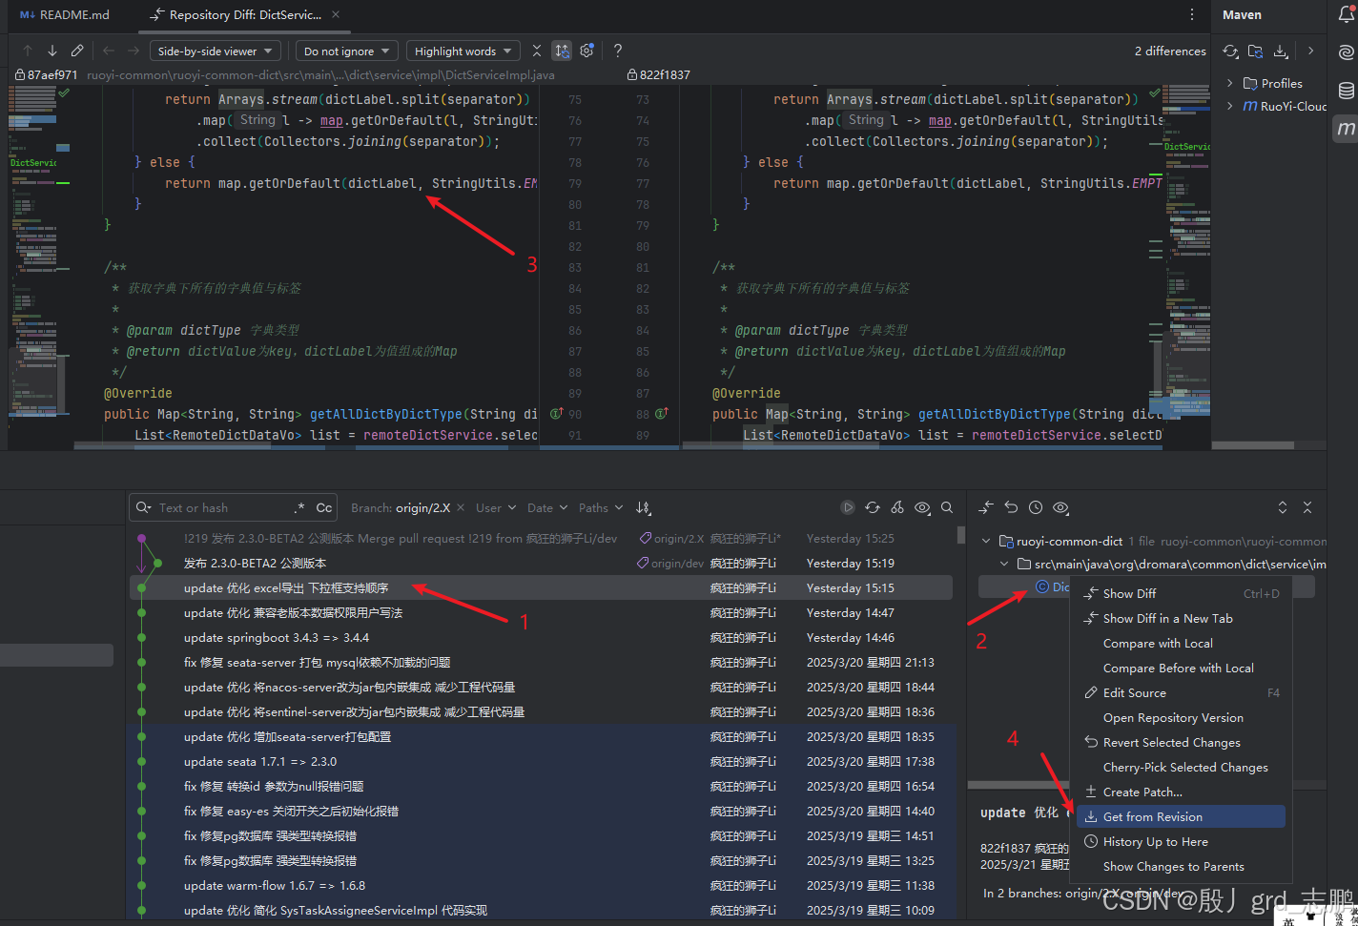Click the Maven download sources icon
Image resolution: width=1358 pixels, height=926 pixels.
point(1280,51)
